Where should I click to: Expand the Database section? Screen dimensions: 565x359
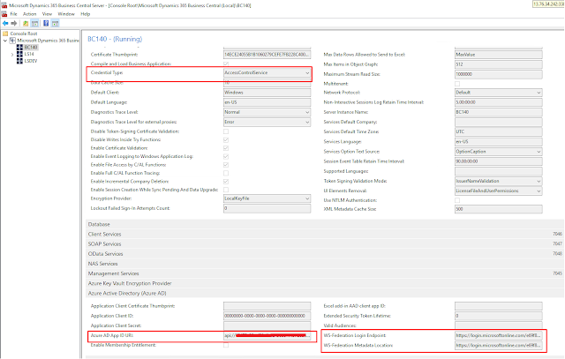coord(325,224)
